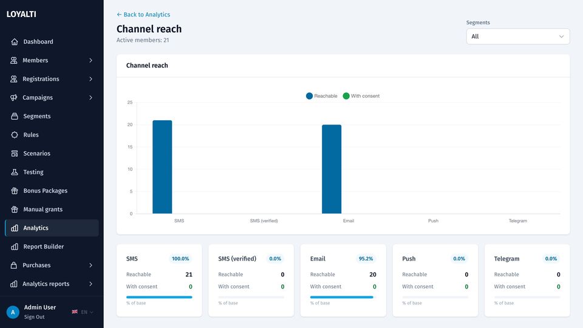Screen dimensions: 583x328
Task: Expand the Campaigns submenu chevron
Action: pos(90,97)
